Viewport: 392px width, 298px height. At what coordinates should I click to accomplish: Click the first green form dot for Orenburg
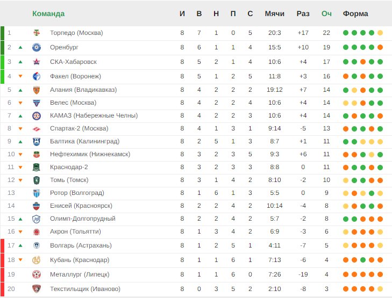tap(346, 47)
